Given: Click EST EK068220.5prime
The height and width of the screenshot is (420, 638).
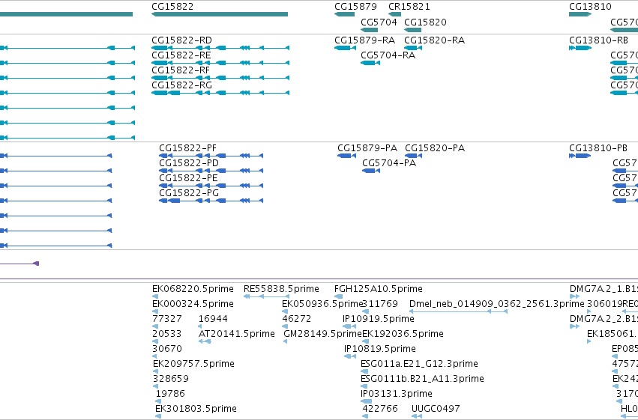Looking at the screenshot, I should coord(193,289).
